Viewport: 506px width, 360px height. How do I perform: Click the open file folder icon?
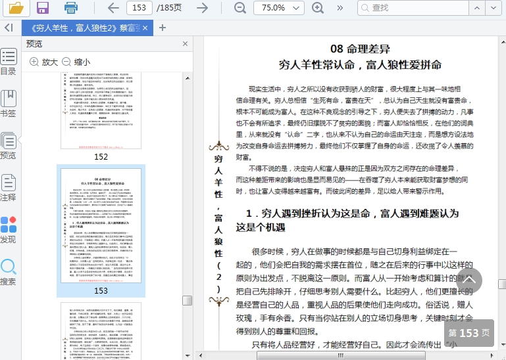tap(16, 8)
